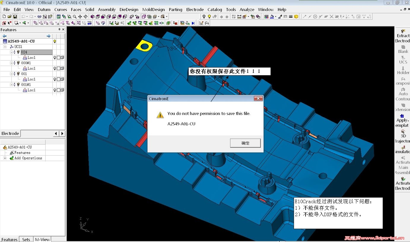410x242 pixels.
Task: Select the Pan four-arrow tool
Action: (x=80, y=17)
